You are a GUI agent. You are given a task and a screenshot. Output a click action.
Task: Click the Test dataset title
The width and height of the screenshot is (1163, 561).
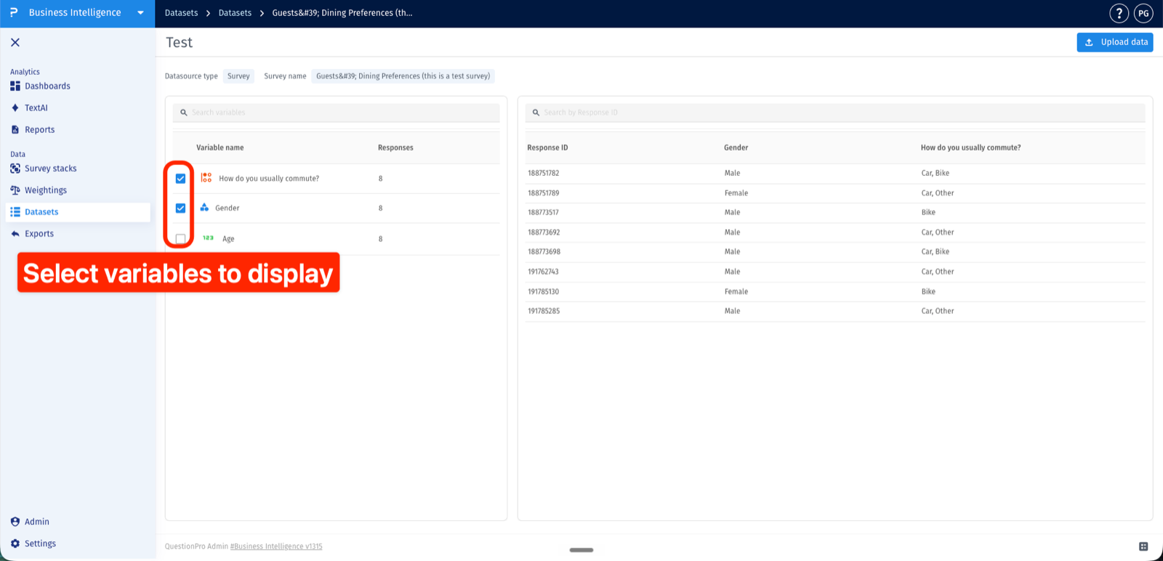[179, 42]
